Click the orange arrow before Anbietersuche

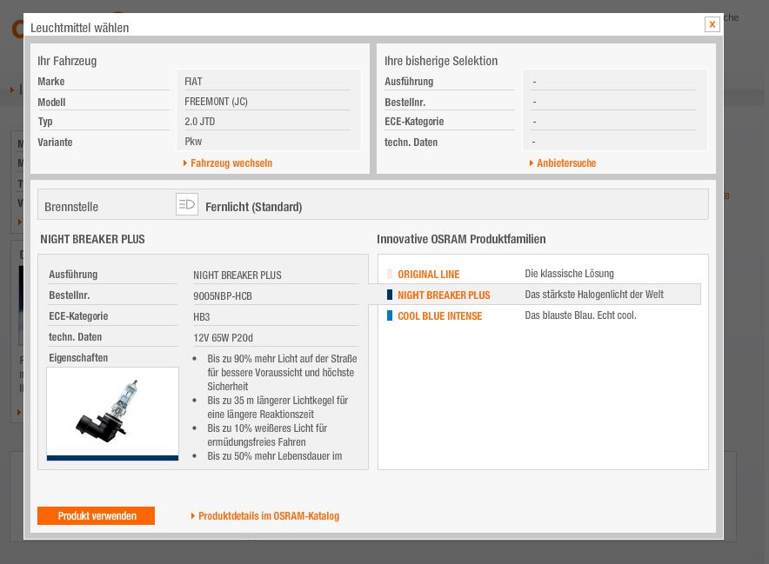click(x=532, y=163)
